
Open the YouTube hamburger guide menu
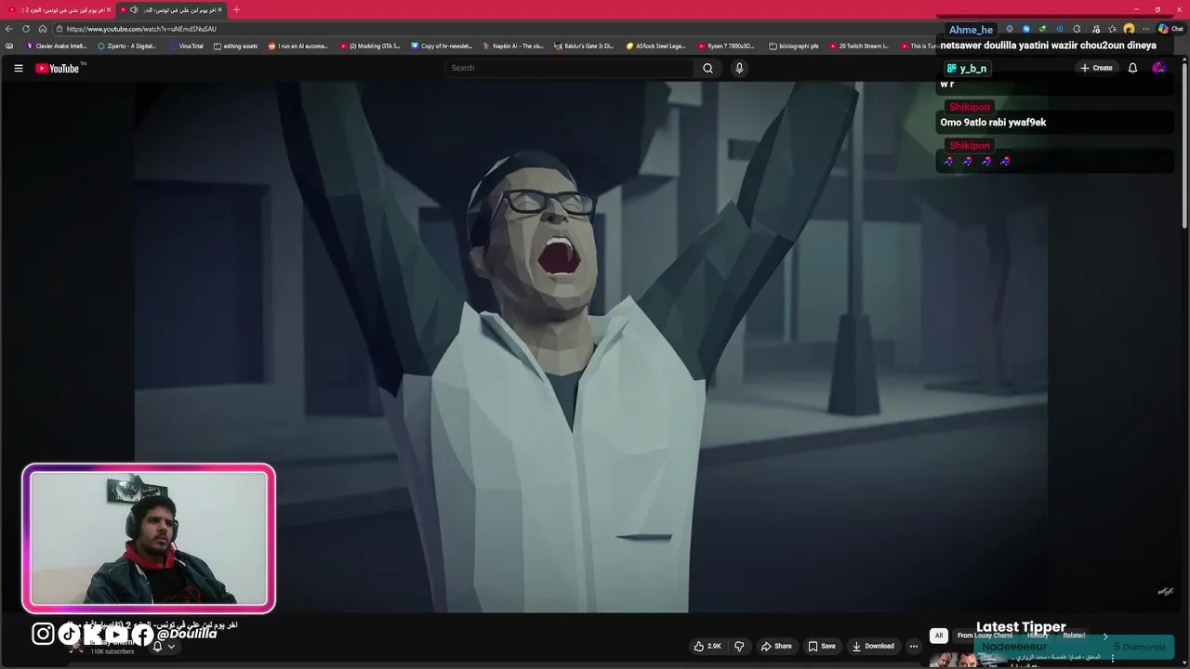click(x=18, y=68)
